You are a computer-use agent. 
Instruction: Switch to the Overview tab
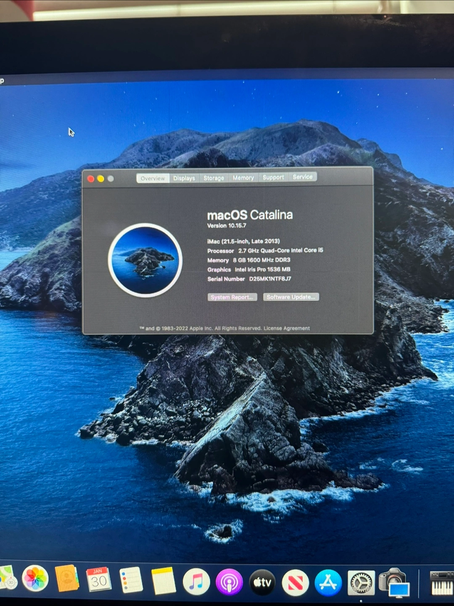click(153, 178)
